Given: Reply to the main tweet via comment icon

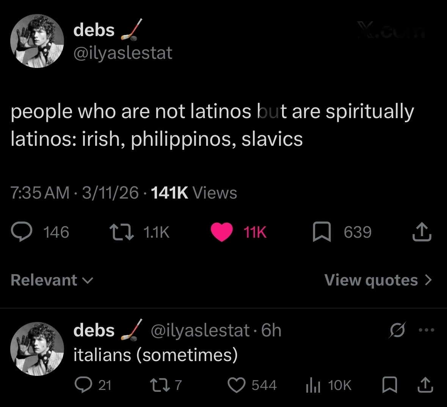Looking at the screenshot, I should tap(24, 232).
